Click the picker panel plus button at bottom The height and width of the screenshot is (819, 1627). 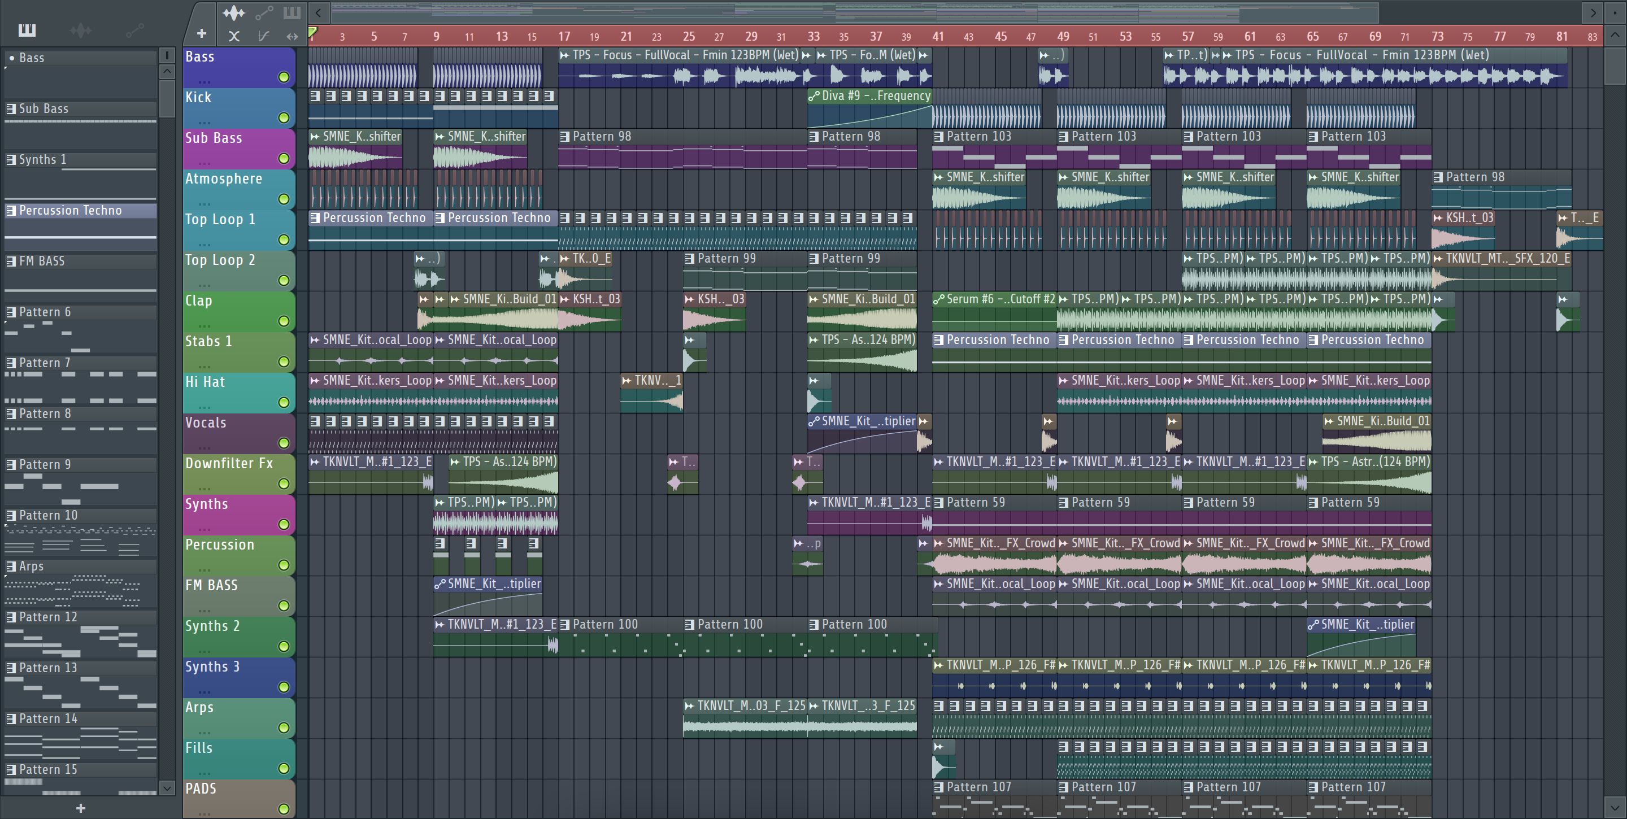pos(80,808)
